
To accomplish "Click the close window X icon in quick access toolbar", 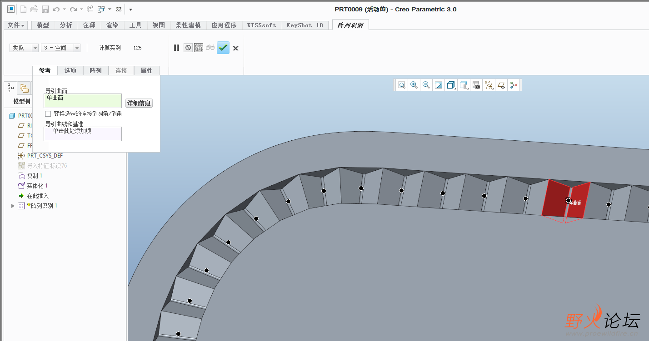I will (119, 9).
